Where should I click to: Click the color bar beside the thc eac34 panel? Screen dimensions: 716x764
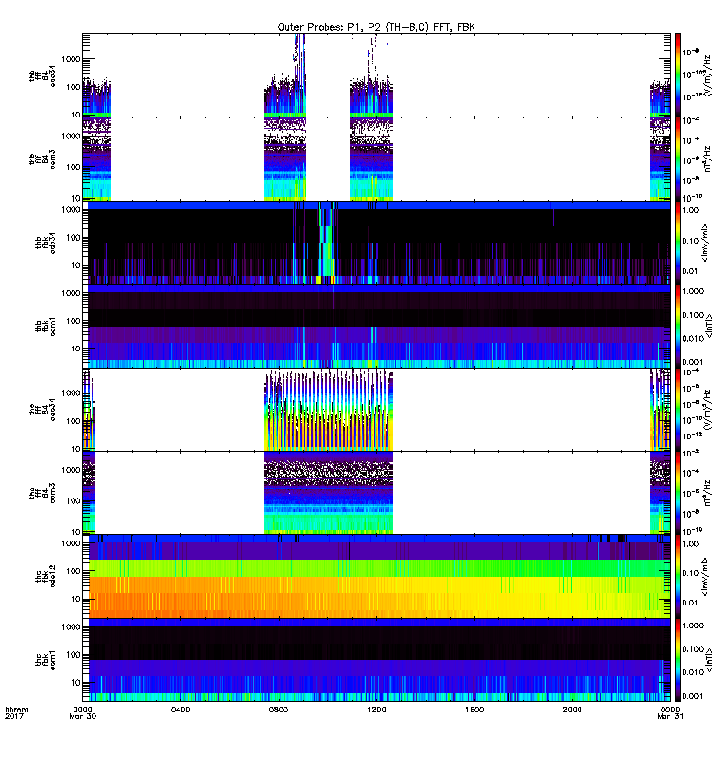click(678, 410)
